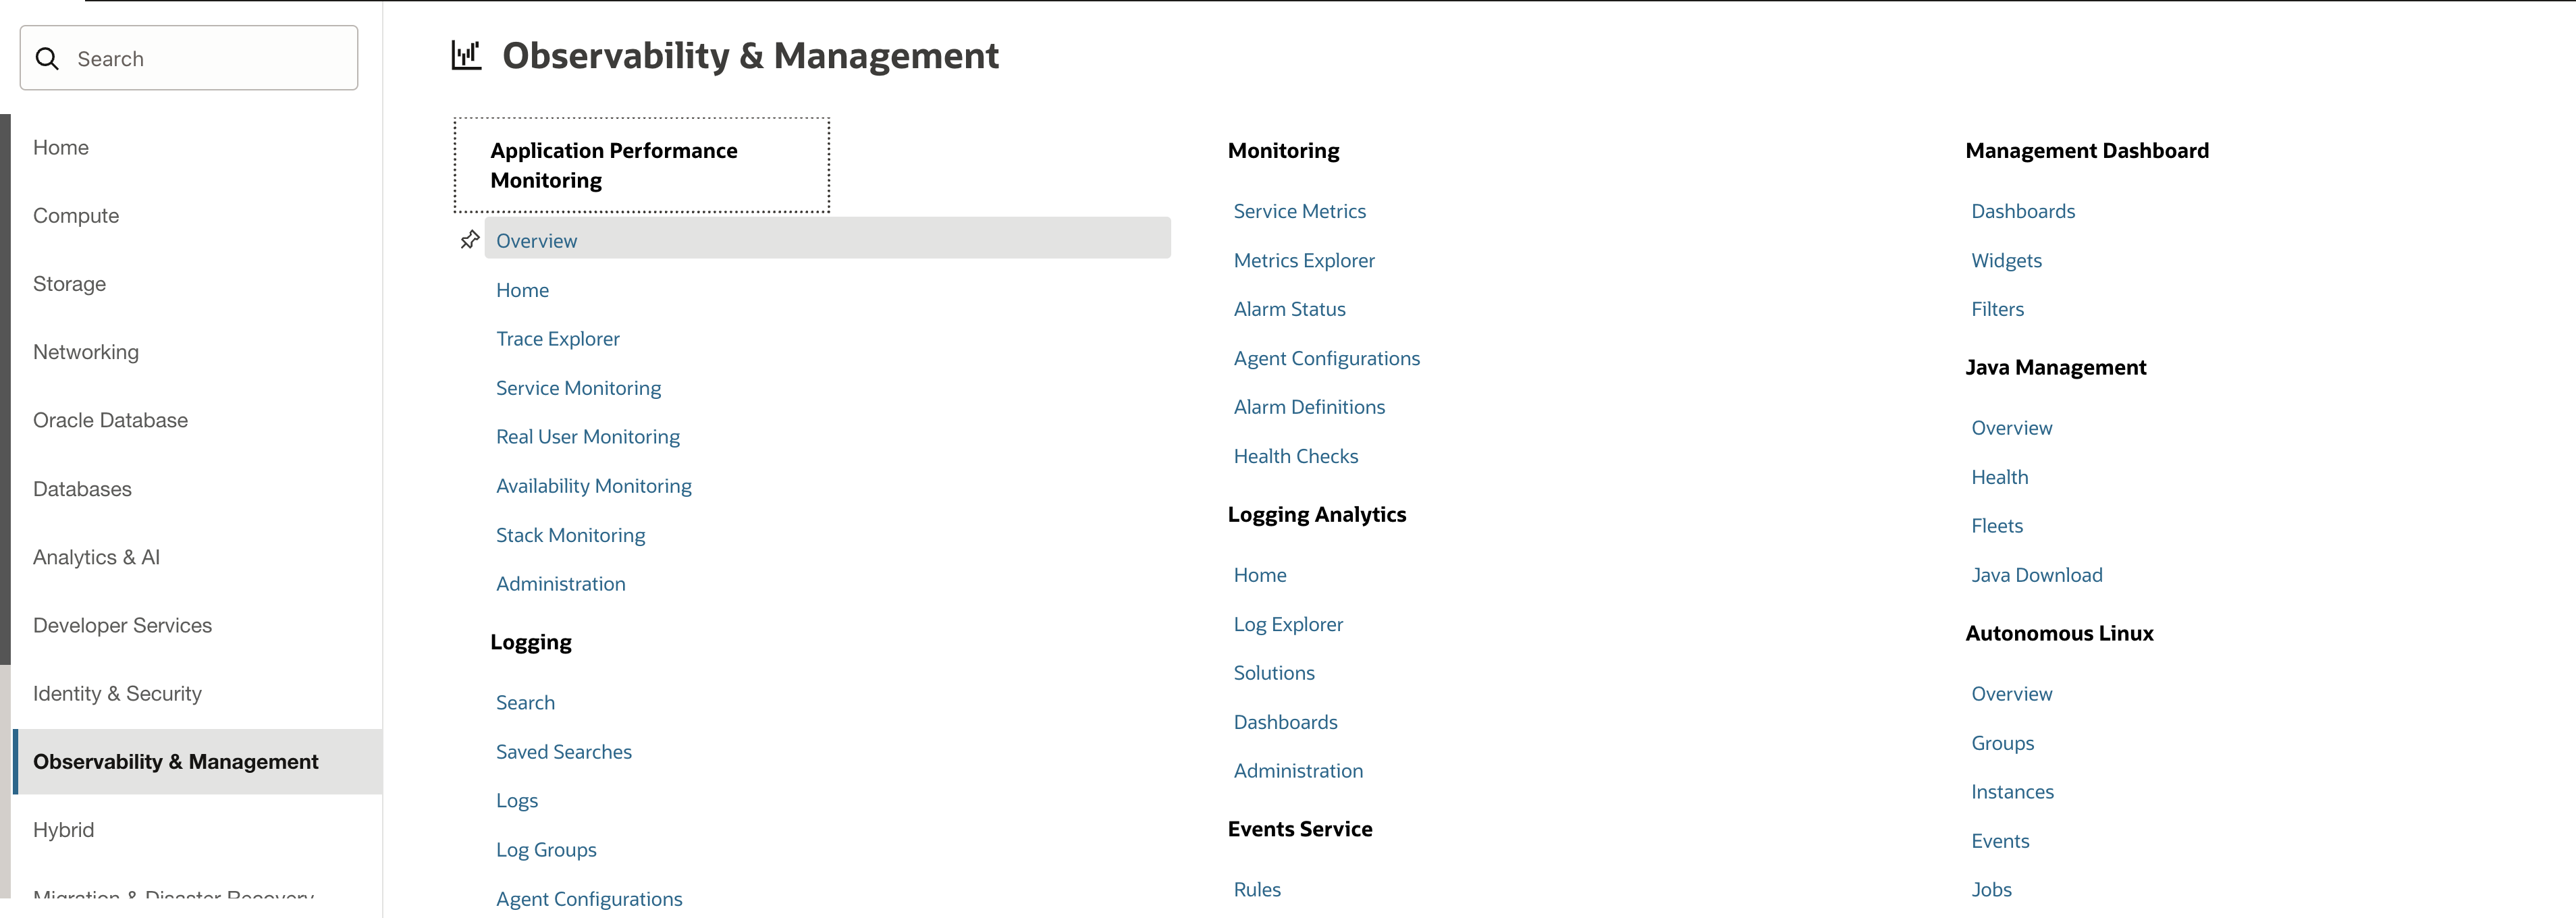Viewport: 2576px width, 918px height.
Task: Click the left sidebar scrollbar
Action: [x=5, y=389]
